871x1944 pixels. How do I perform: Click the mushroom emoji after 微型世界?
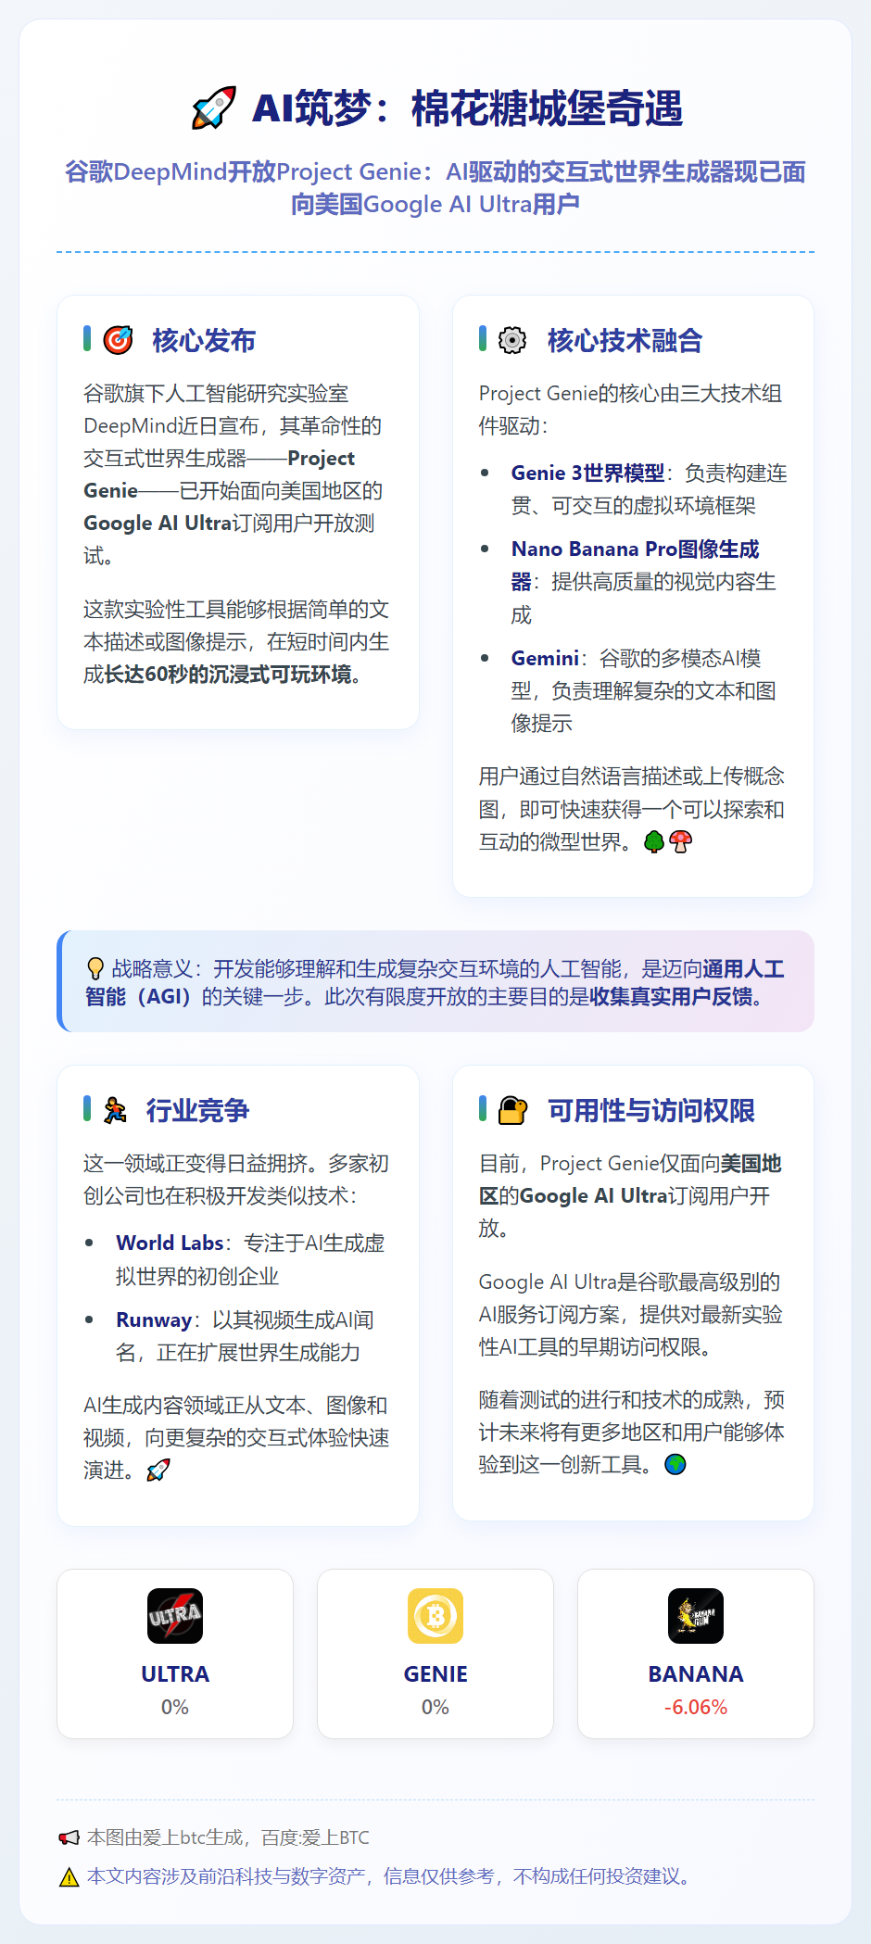pos(681,841)
